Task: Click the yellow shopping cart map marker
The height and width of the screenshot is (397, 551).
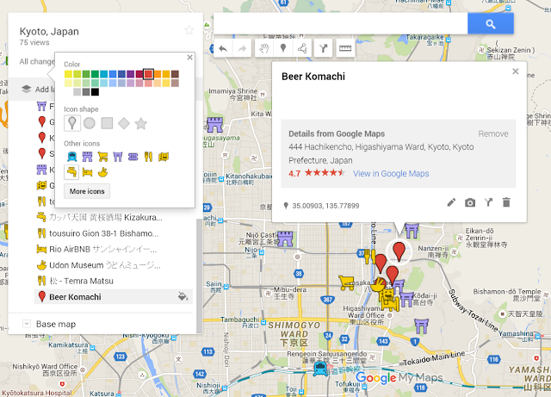Action: pos(346,282)
